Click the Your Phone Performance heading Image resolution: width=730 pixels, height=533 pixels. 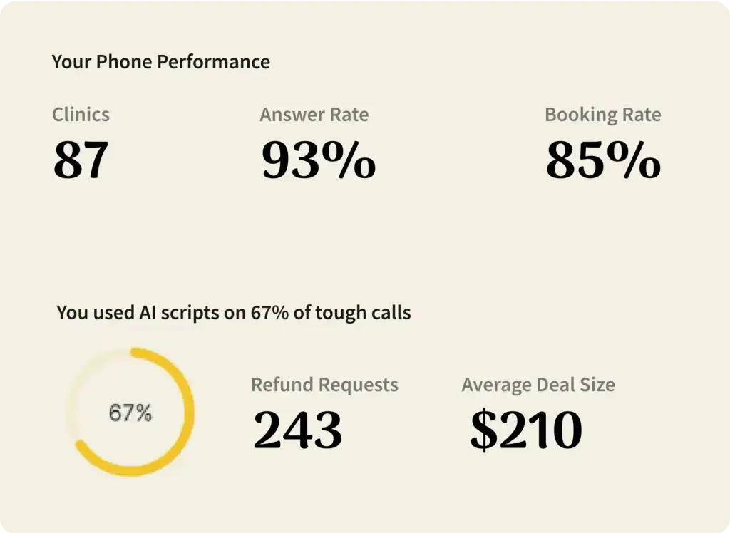pyautogui.click(x=160, y=62)
